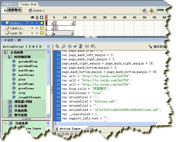
Task: Toggle visibility dot of Action Layer
Action: (32, 23)
